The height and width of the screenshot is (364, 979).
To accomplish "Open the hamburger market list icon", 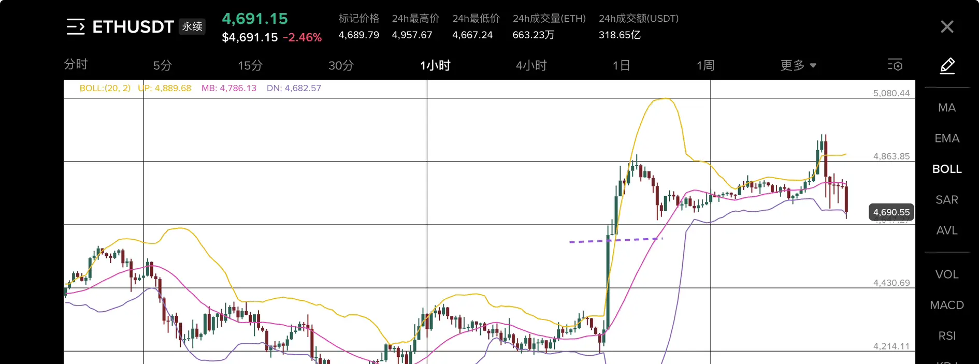I will [76, 26].
